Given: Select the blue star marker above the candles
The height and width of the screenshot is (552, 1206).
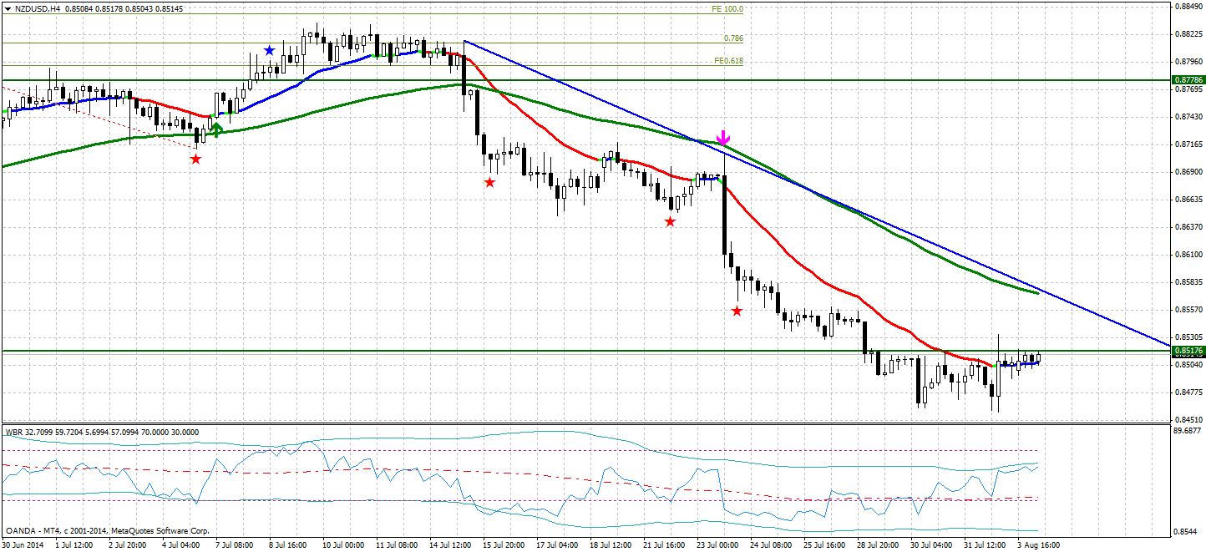Looking at the screenshot, I should [x=268, y=49].
